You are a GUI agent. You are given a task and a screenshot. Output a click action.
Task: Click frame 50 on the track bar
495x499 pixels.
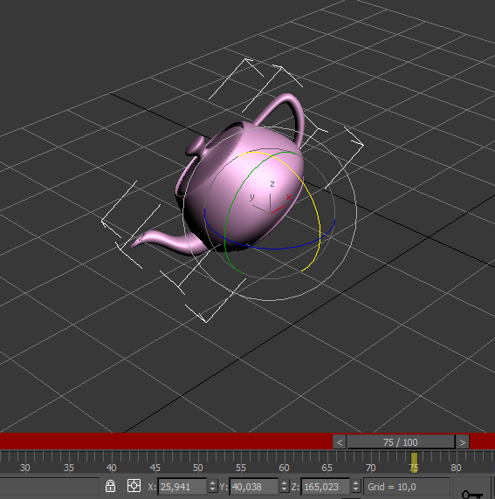click(x=198, y=468)
